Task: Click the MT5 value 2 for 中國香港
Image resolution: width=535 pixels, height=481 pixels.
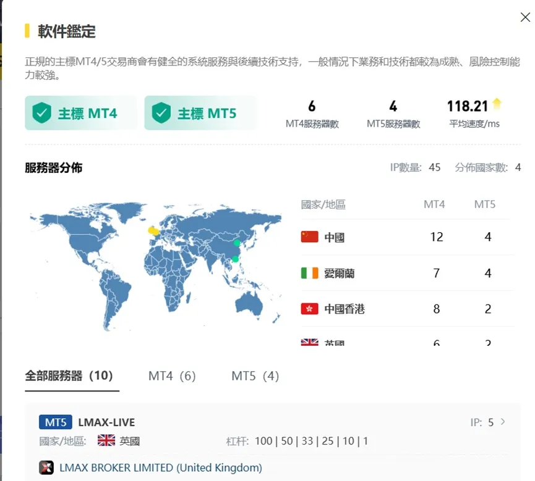Action: click(x=488, y=309)
